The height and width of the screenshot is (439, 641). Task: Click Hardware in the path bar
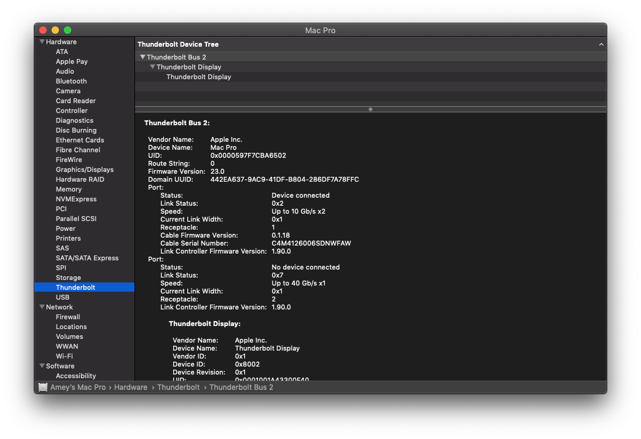coord(131,387)
